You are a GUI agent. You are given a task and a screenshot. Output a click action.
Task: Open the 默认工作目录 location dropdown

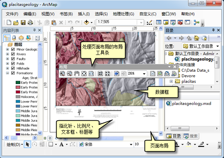[218, 46]
